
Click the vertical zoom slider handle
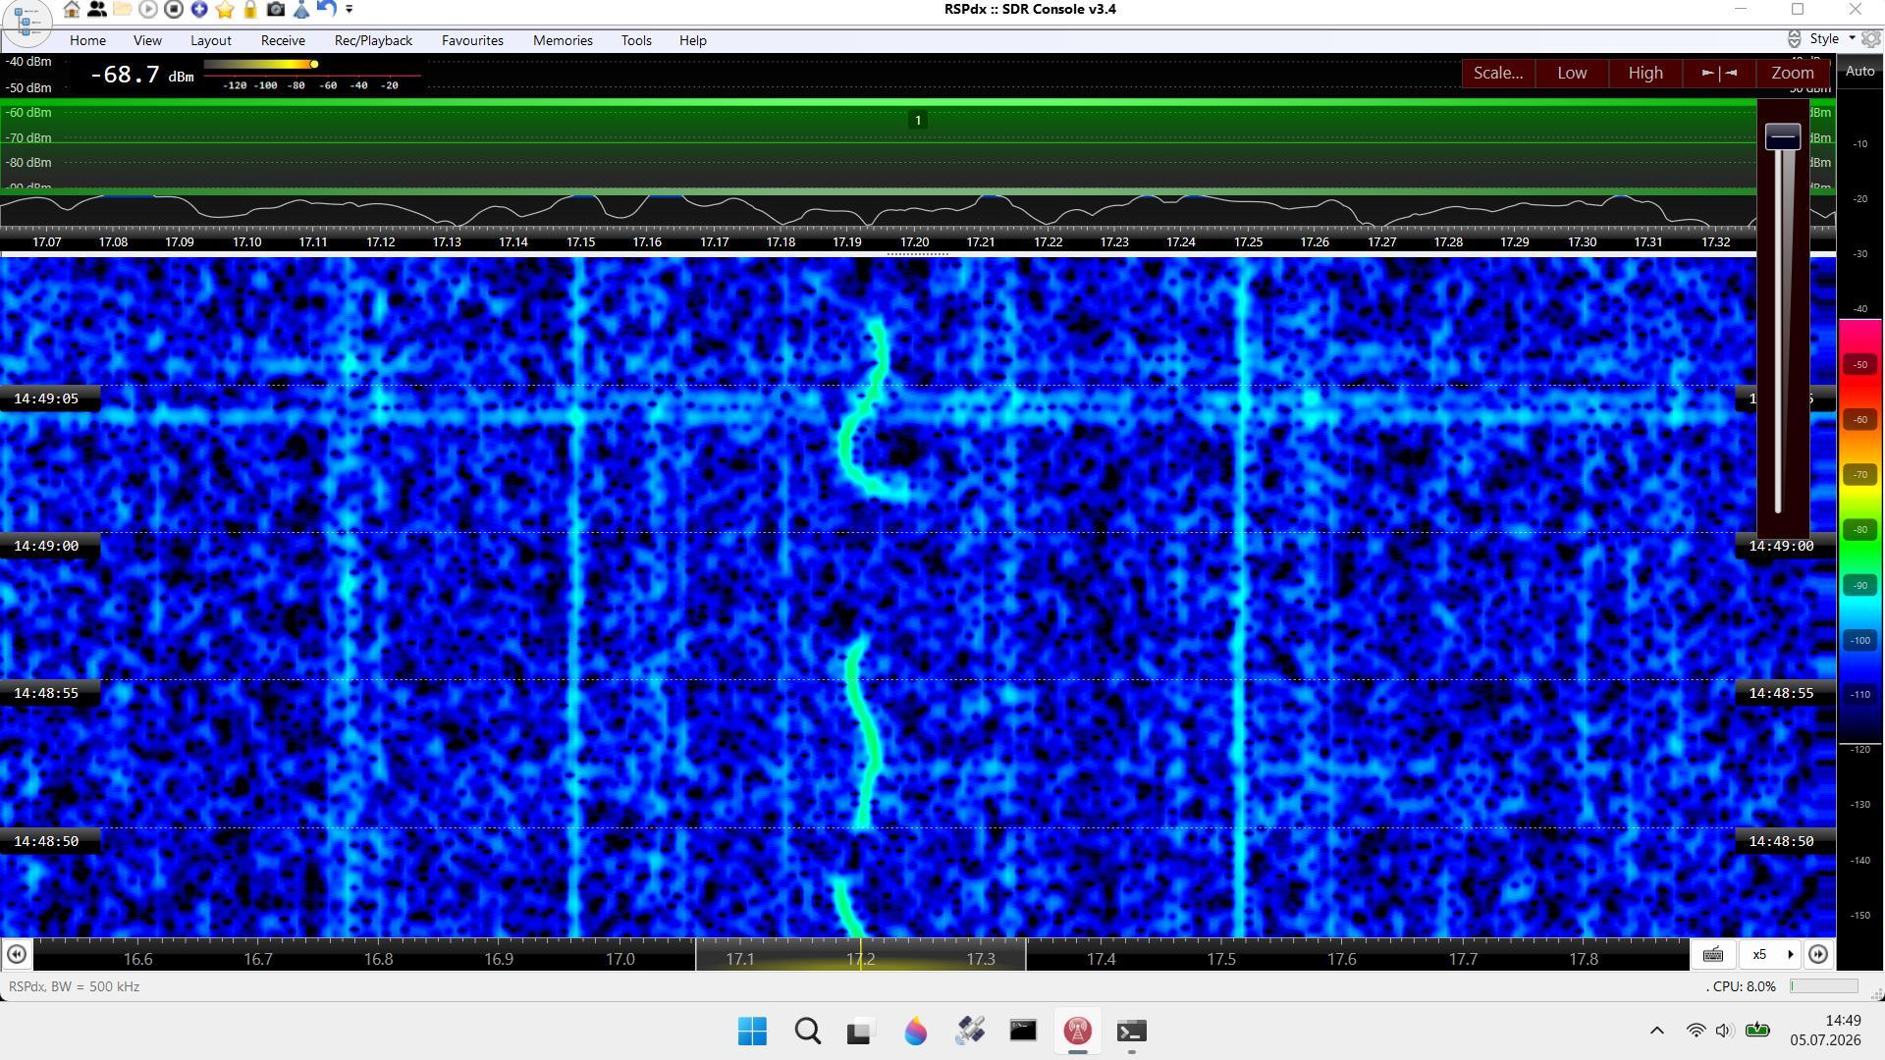pos(1783,136)
